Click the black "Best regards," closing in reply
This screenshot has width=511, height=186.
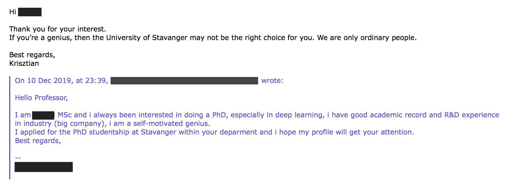point(32,55)
